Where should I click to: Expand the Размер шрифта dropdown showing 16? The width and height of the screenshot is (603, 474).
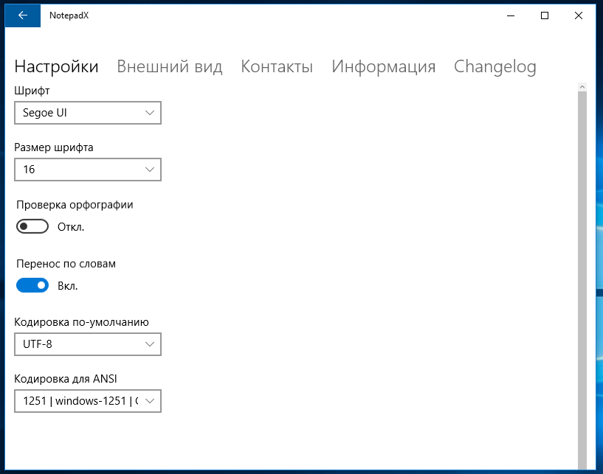(x=88, y=170)
